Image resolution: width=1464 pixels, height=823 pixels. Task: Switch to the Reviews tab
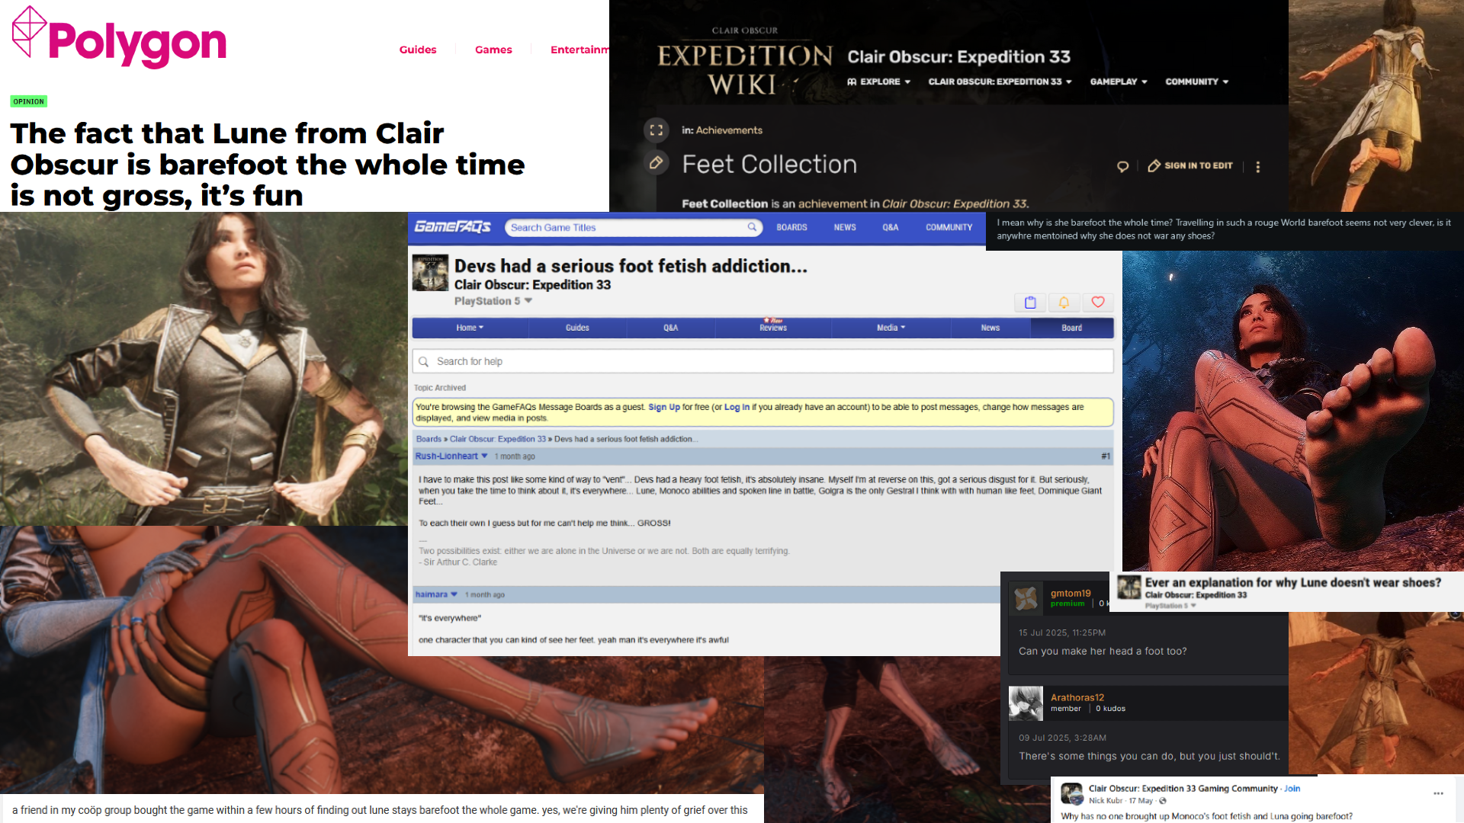click(773, 328)
